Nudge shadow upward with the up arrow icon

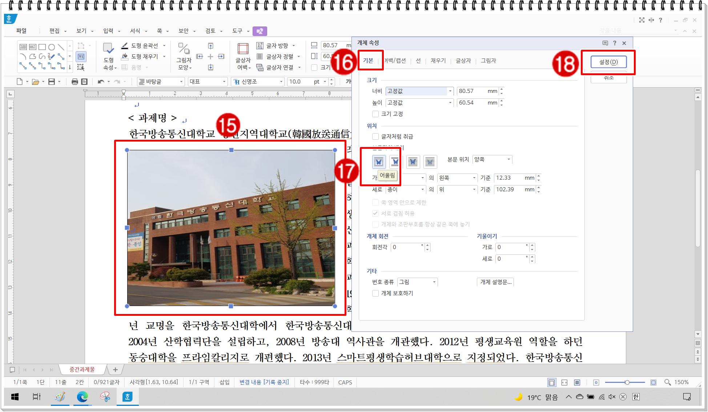pyautogui.click(x=210, y=46)
